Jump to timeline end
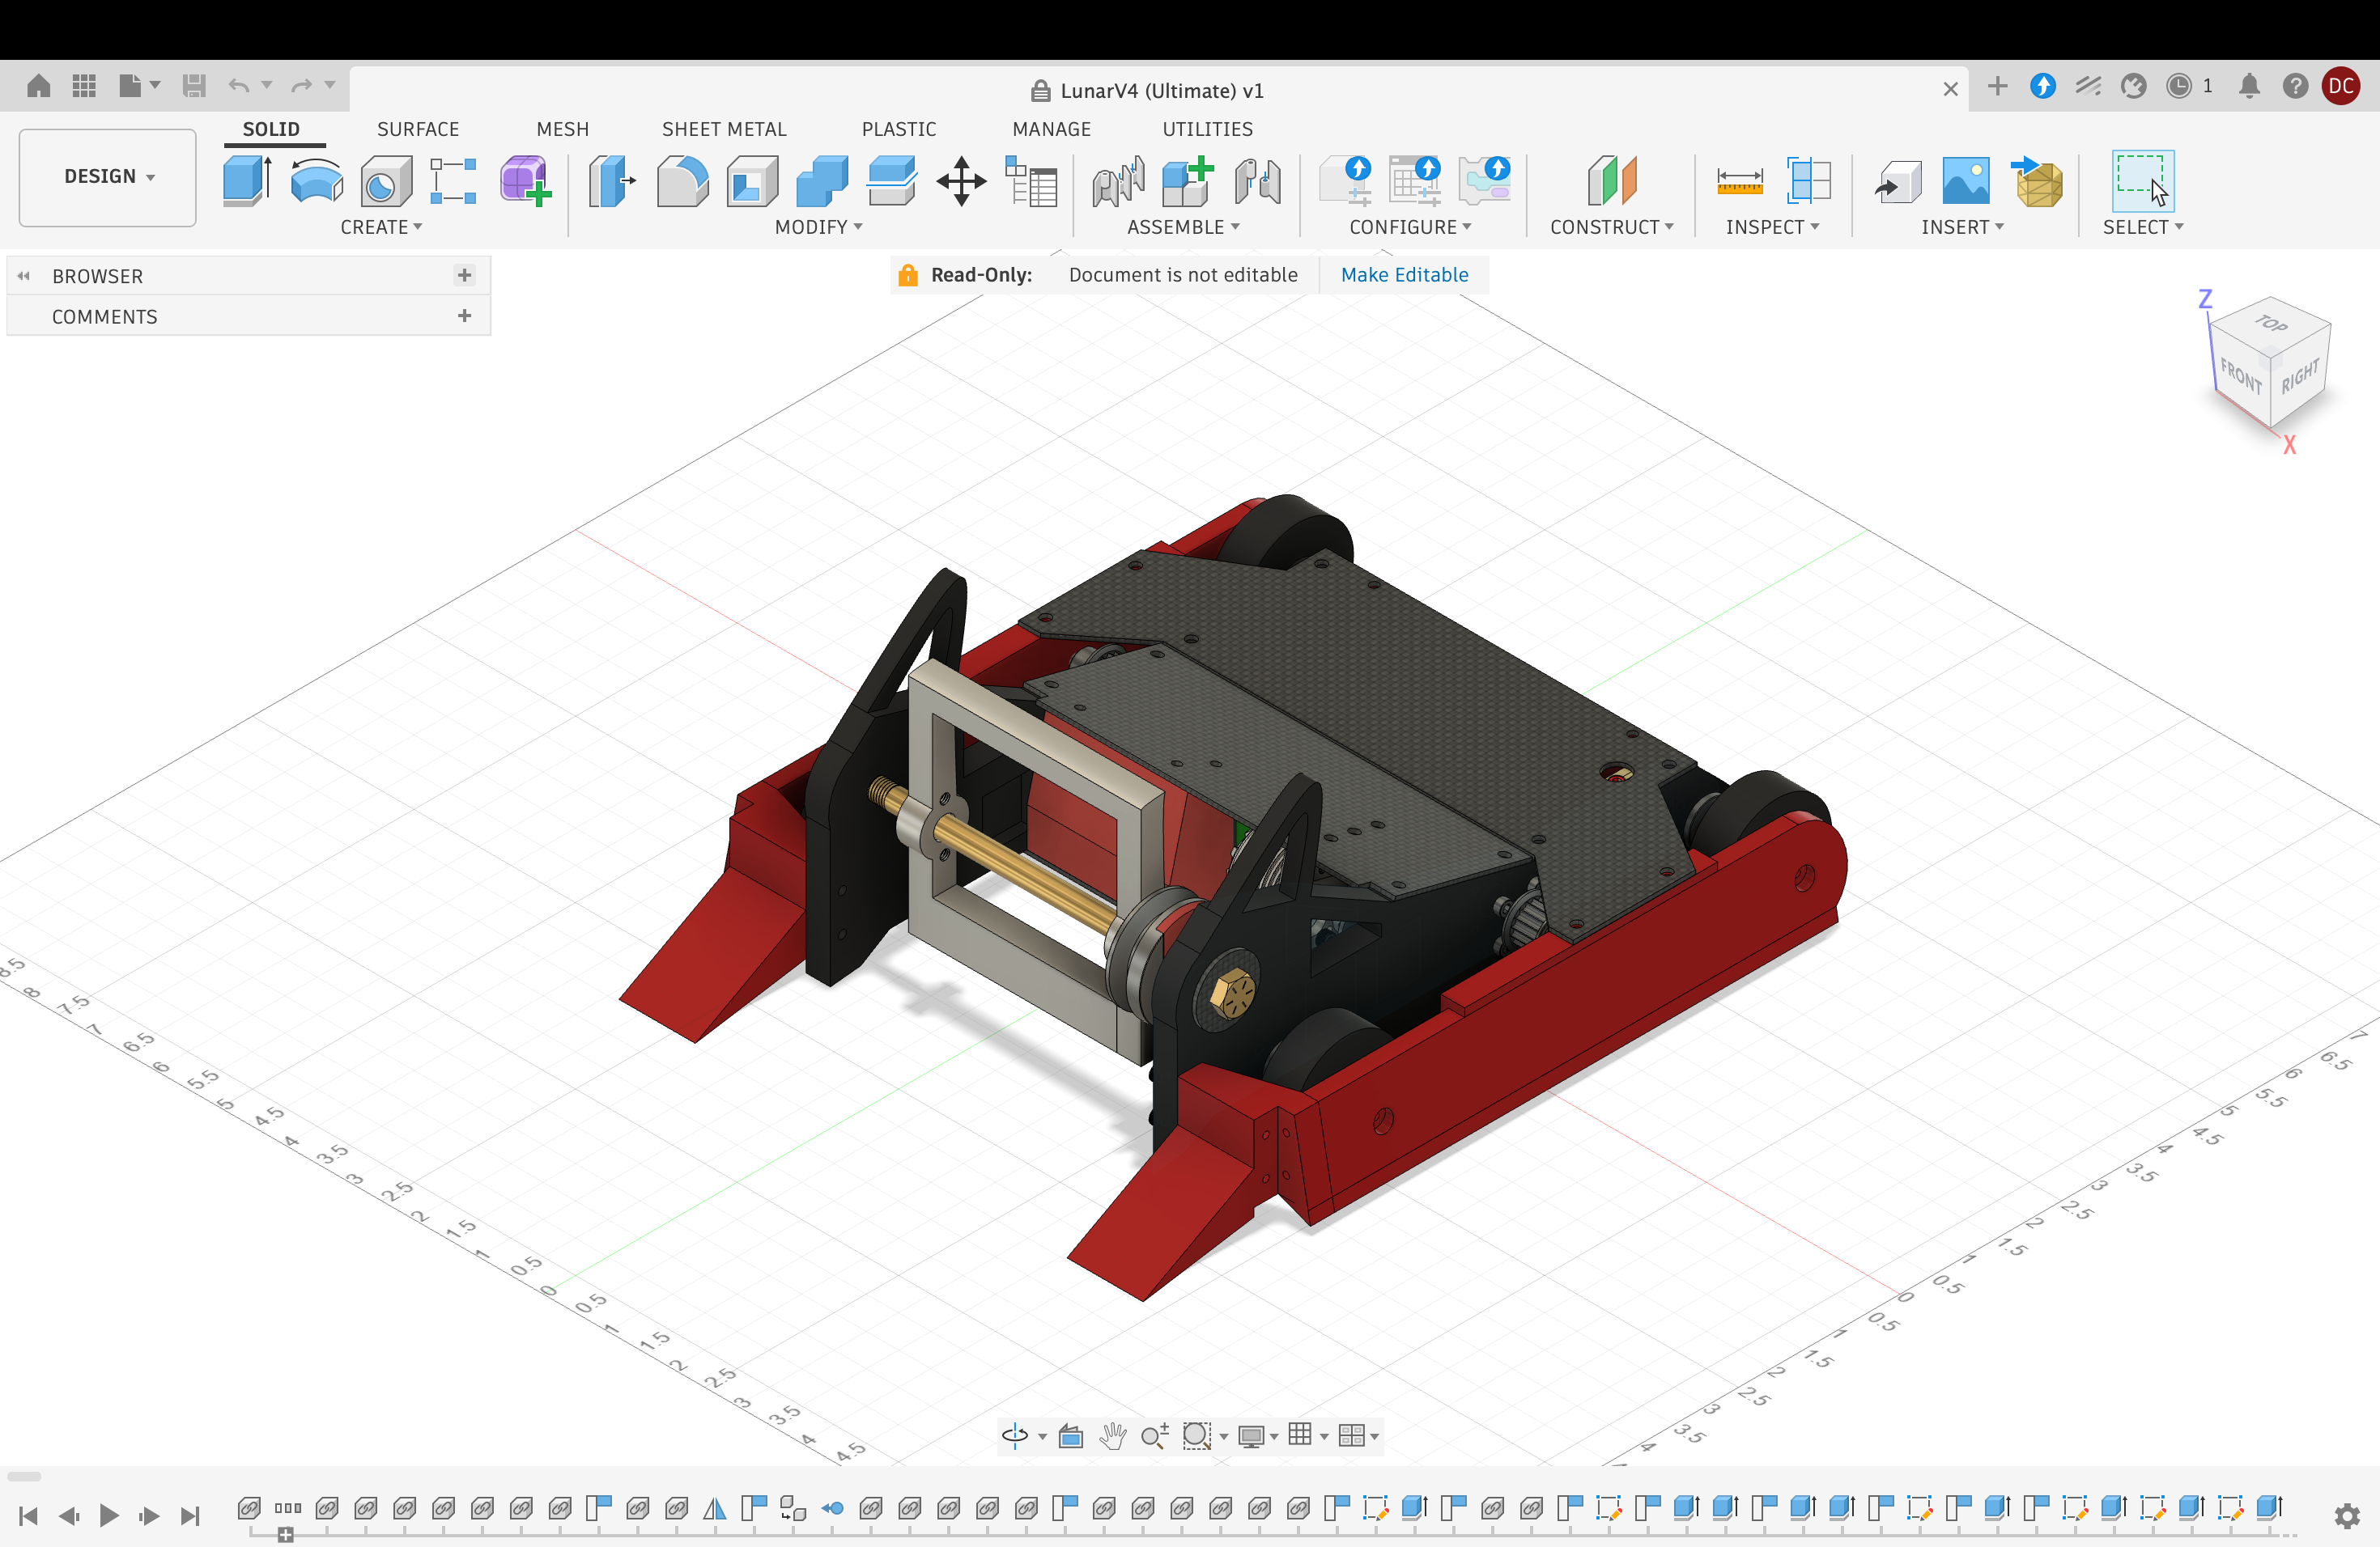The image size is (2380, 1547). click(x=190, y=1516)
